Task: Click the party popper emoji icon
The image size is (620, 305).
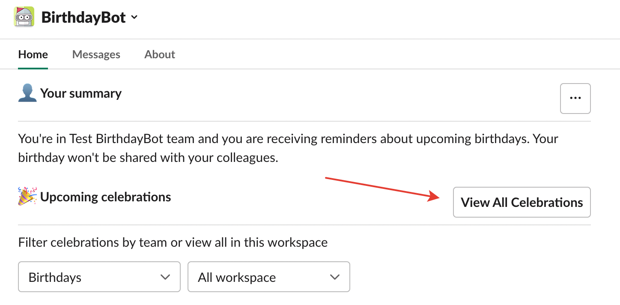Action: pos(27,196)
